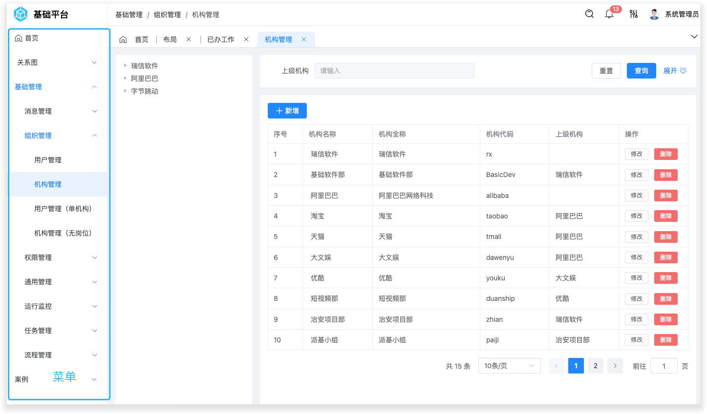Click 删除 for 瑞信软件 row
This screenshot has width=707, height=414.
tap(666, 154)
